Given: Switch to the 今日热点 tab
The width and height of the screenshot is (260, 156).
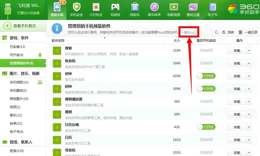Looking at the screenshot, I should tap(96, 8).
